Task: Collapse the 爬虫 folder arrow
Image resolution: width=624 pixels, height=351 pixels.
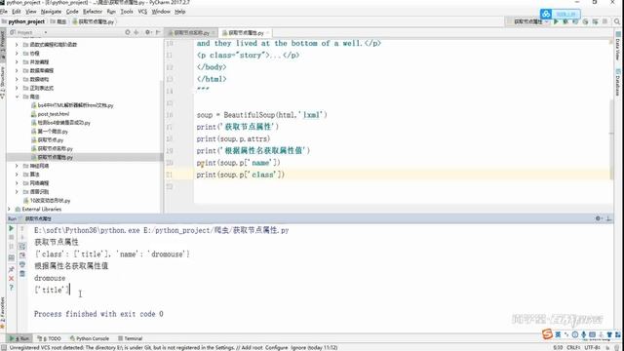Action: tap(17, 97)
